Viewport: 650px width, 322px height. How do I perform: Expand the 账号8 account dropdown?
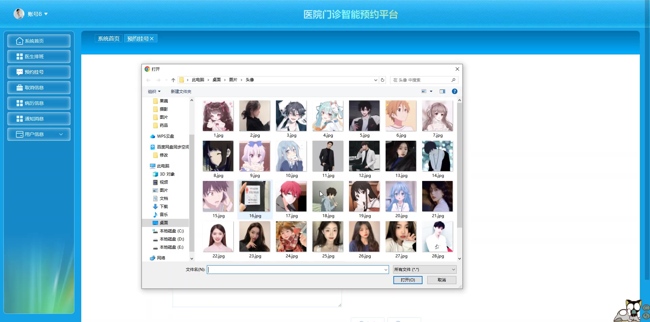point(46,14)
